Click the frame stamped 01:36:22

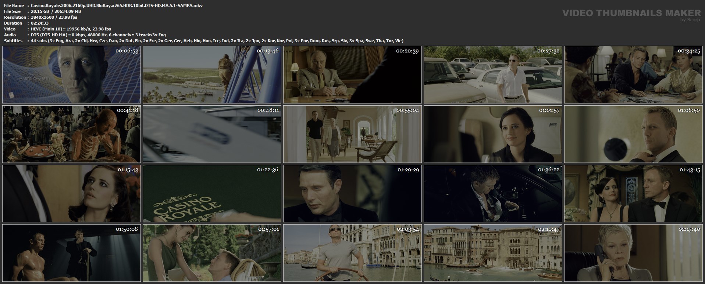[x=493, y=193]
